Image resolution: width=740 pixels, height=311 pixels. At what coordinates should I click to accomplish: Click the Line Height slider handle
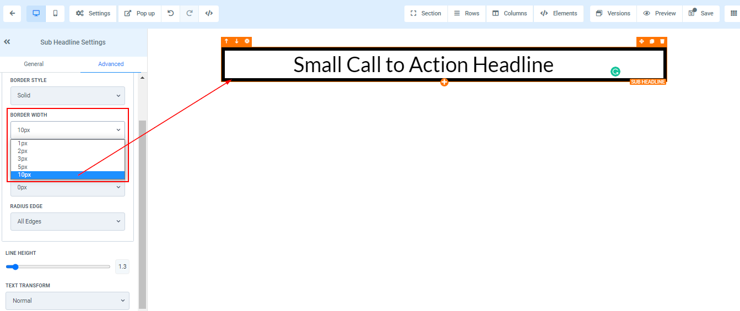pyautogui.click(x=15, y=267)
